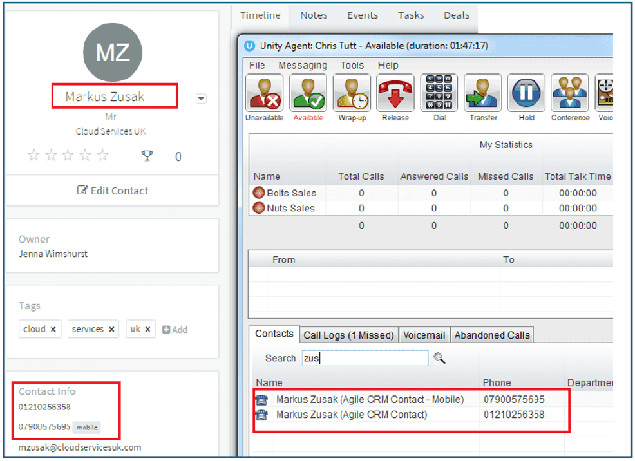Click the Edit Contact button

pyautogui.click(x=113, y=191)
